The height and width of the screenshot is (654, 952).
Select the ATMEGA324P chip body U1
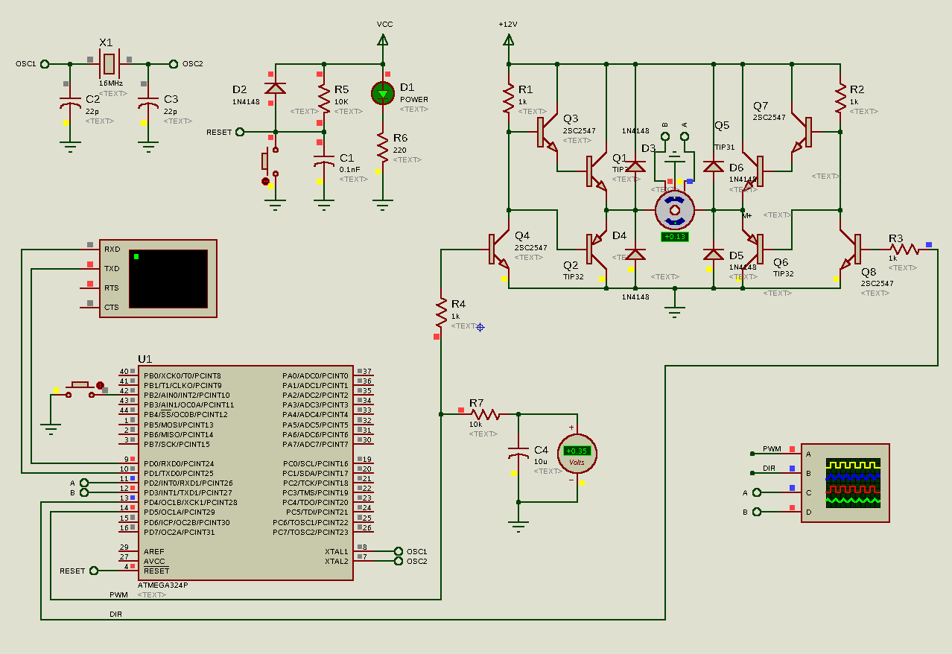click(x=246, y=472)
